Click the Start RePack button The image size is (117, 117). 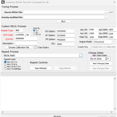click(41, 68)
